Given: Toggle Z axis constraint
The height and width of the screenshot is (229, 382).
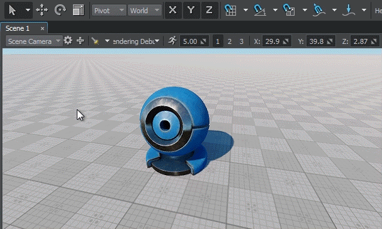Looking at the screenshot, I should 210,10.
